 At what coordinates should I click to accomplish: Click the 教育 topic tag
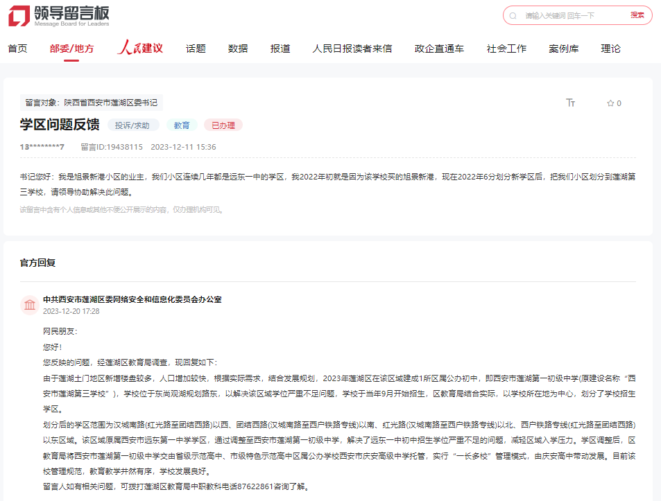tap(181, 125)
